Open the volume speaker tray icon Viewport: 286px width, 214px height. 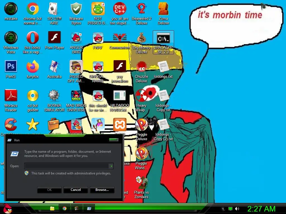pos(237,209)
